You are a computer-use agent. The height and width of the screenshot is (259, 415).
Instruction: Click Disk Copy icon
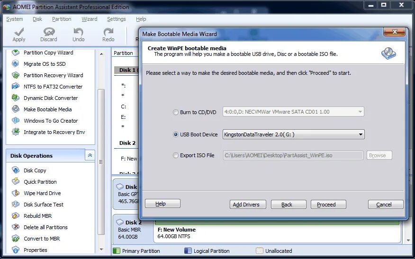(x=16, y=170)
